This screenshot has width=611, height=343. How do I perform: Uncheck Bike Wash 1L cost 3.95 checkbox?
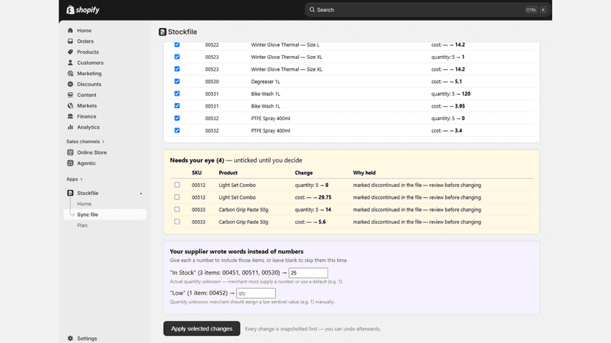177,106
